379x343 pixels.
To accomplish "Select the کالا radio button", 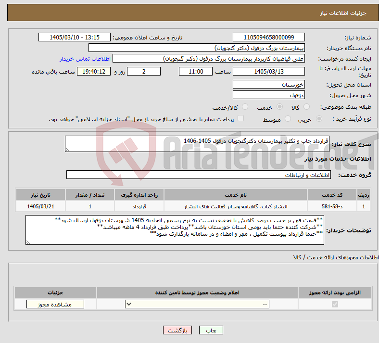I will 306,107.
